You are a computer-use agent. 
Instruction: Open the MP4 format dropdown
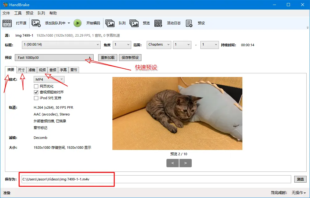(49, 79)
